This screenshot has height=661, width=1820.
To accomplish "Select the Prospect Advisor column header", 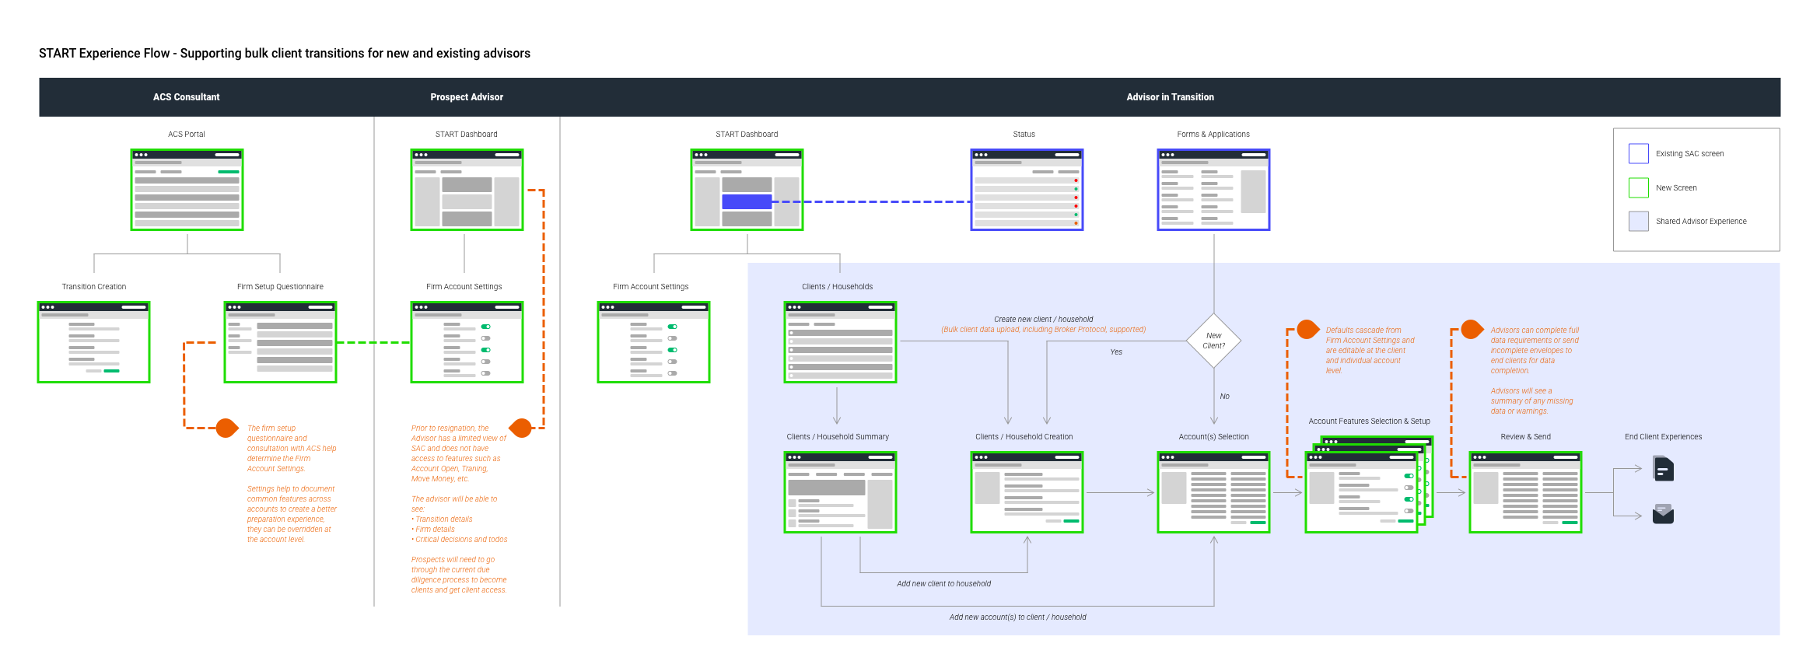I will (x=467, y=97).
